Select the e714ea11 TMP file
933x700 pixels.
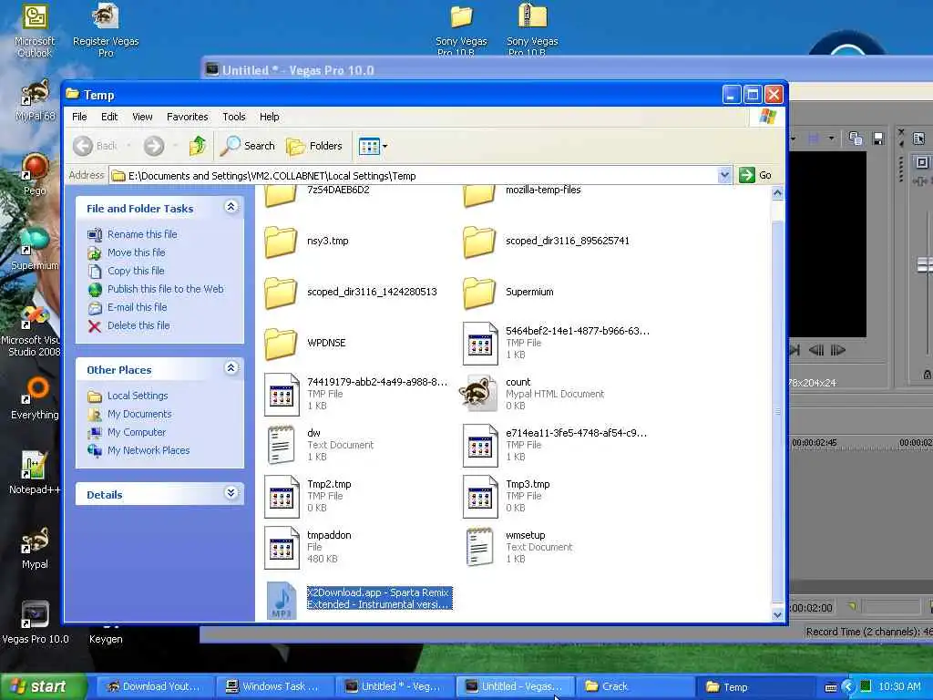click(555, 445)
